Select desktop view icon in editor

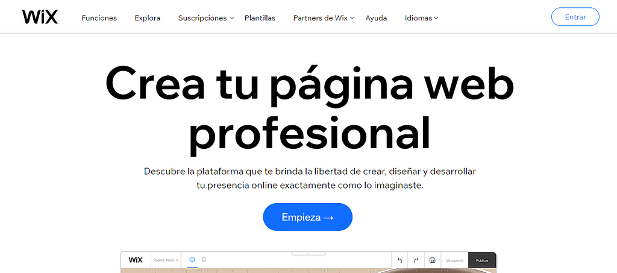point(192,260)
